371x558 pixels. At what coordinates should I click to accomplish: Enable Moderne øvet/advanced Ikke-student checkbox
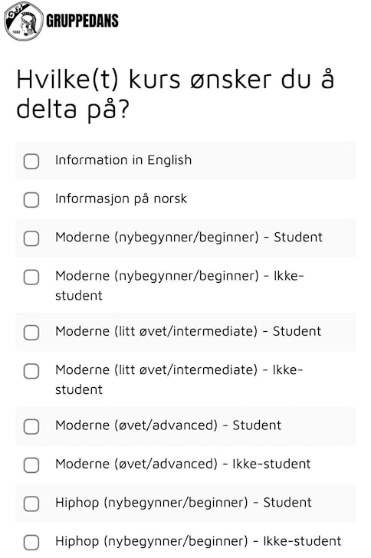pyautogui.click(x=31, y=465)
